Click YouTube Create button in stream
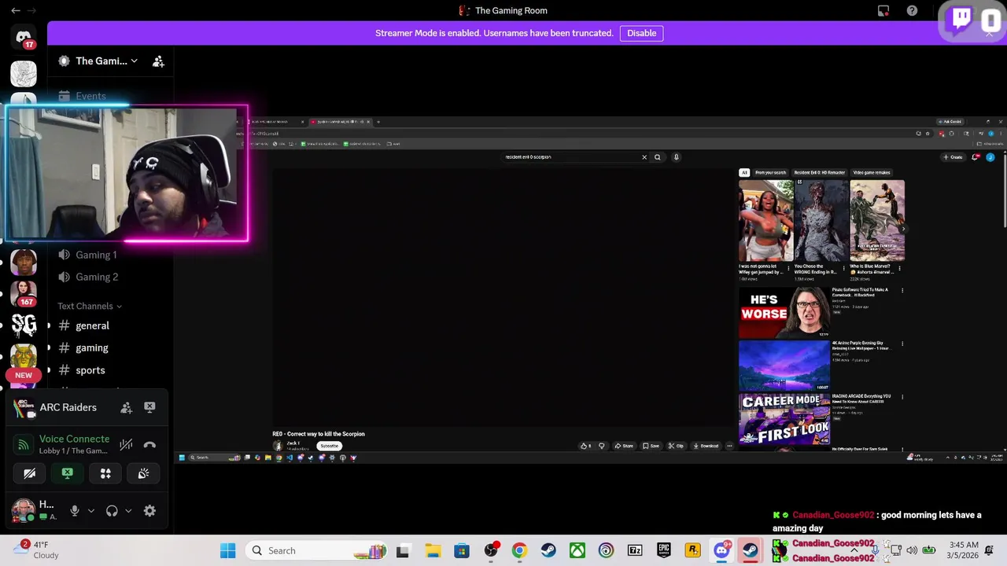Screen dimensions: 1007x566 coord(953,157)
